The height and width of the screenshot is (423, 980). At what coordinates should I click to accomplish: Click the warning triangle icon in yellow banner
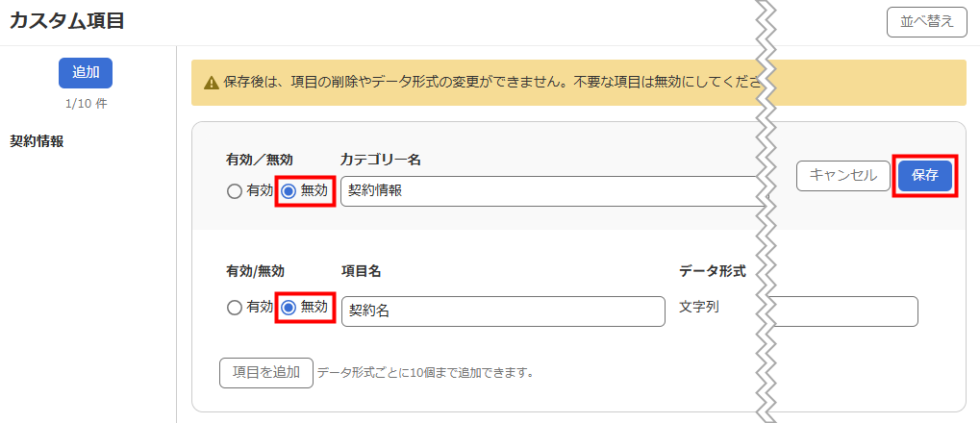pyautogui.click(x=212, y=83)
